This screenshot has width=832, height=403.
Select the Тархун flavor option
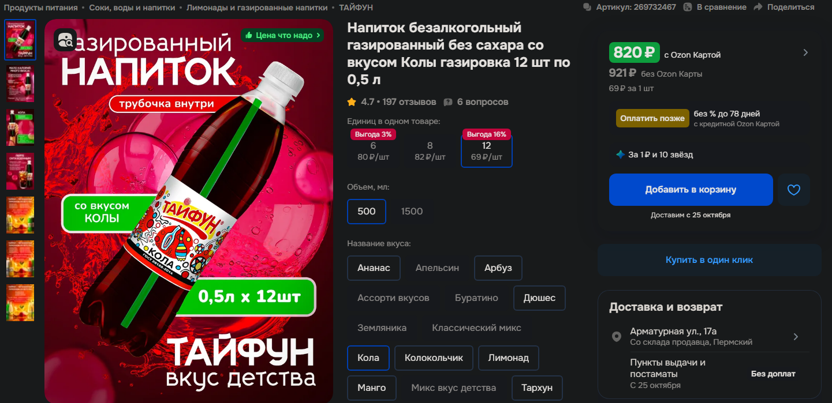click(x=537, y=387)
